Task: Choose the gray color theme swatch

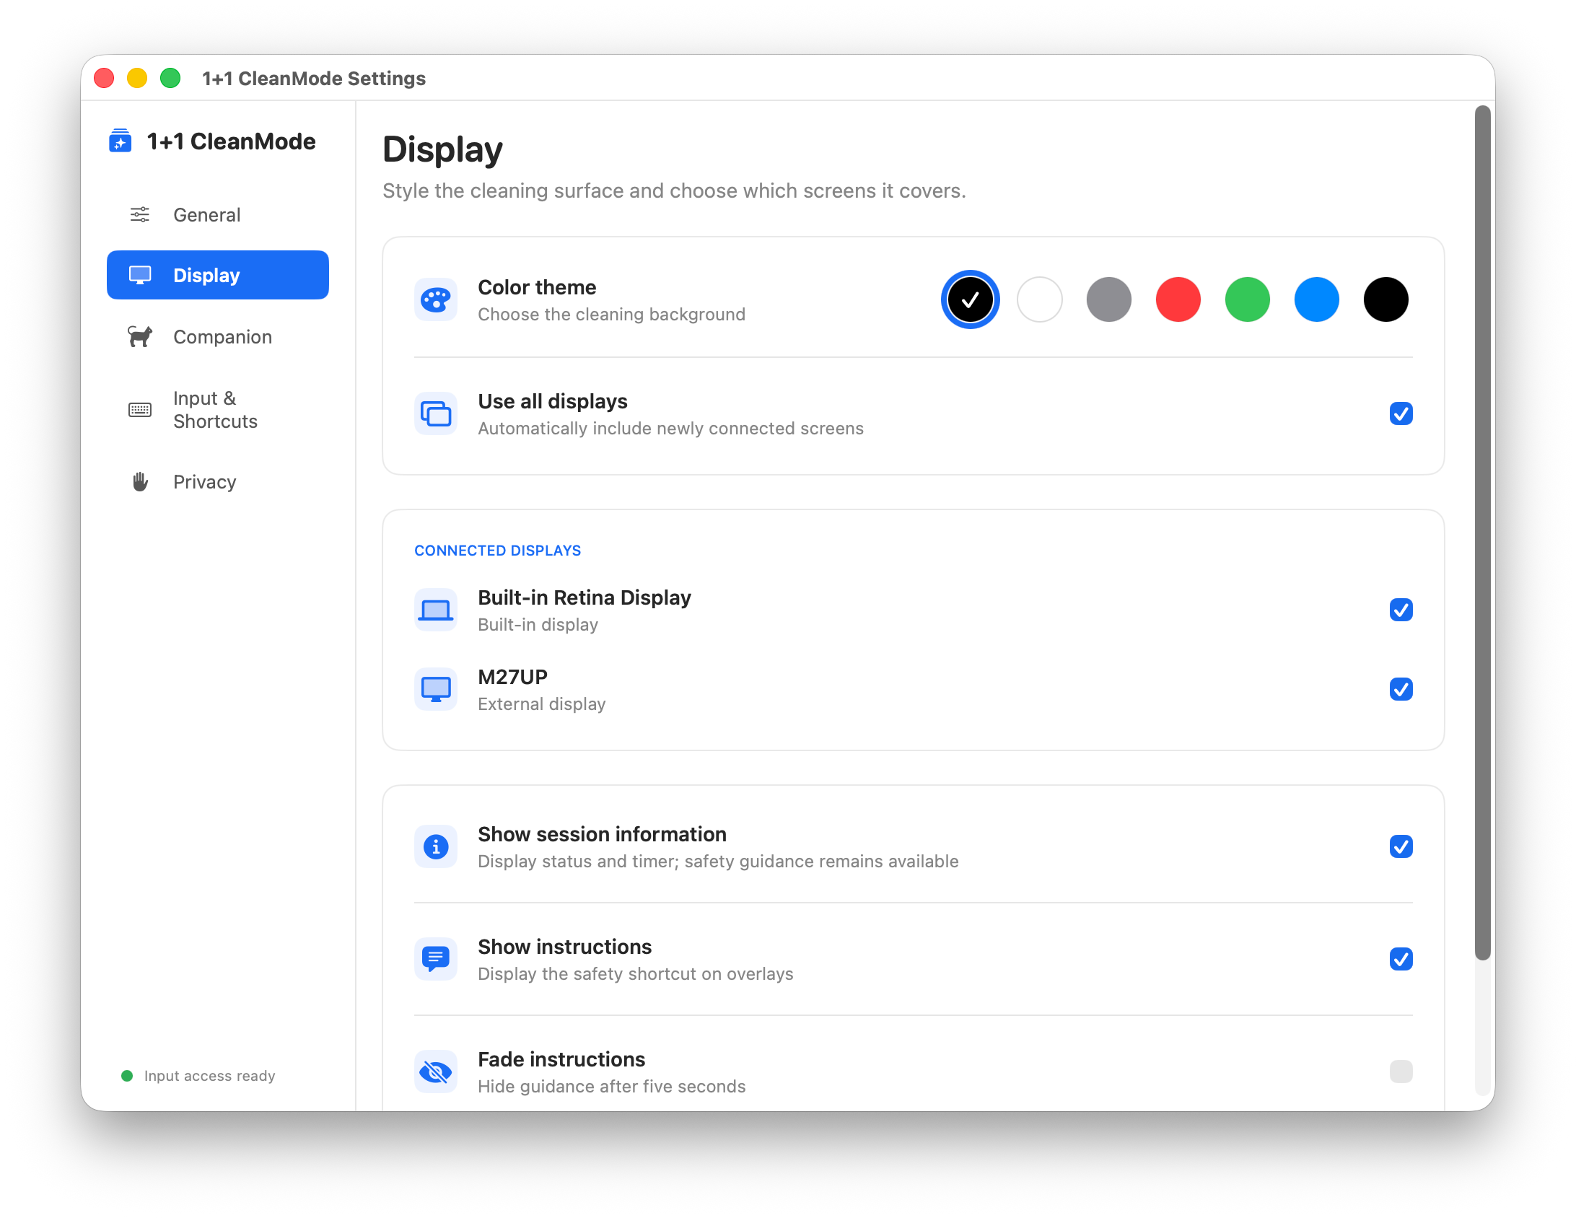Action: [x=1108, y=299]
